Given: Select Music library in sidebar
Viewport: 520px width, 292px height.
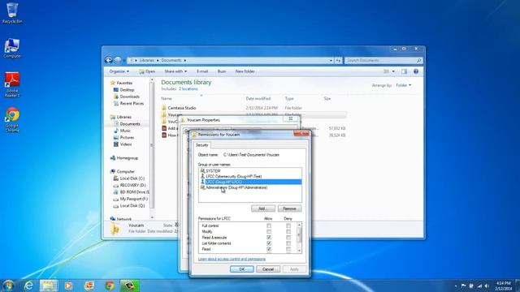Looking at the screenshot, I should pyautogui.click(x=122, y=131).
